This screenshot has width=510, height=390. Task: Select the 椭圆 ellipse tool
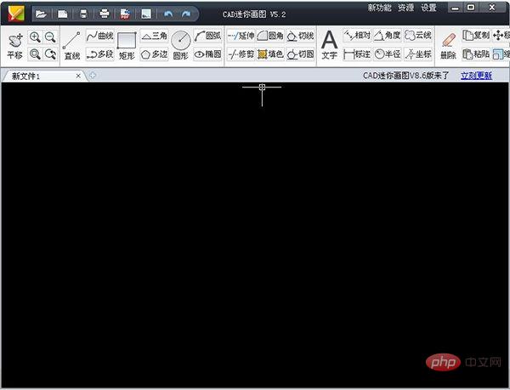208,54
